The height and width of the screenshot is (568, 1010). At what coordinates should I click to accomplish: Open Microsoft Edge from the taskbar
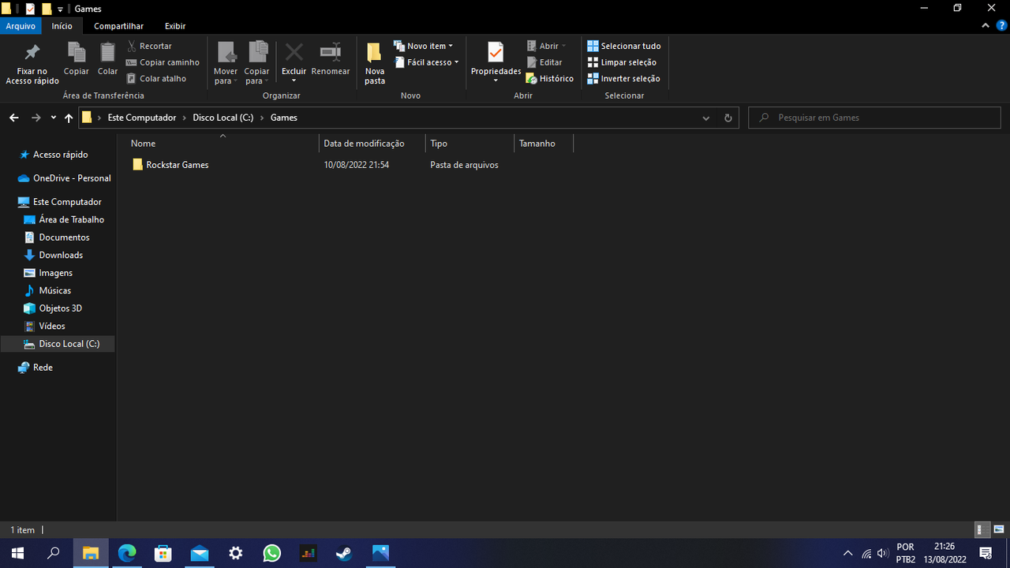click(126, 553)
